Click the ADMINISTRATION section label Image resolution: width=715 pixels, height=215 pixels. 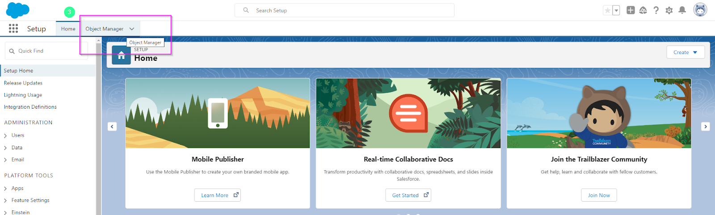tap(28, 122)
